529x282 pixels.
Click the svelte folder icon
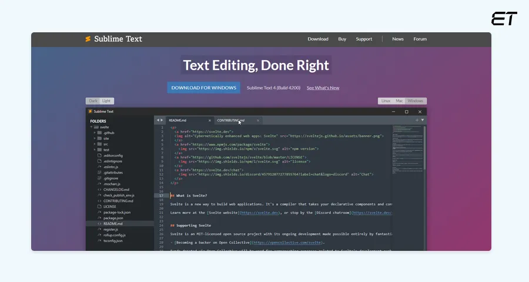(x=96, y=127)
